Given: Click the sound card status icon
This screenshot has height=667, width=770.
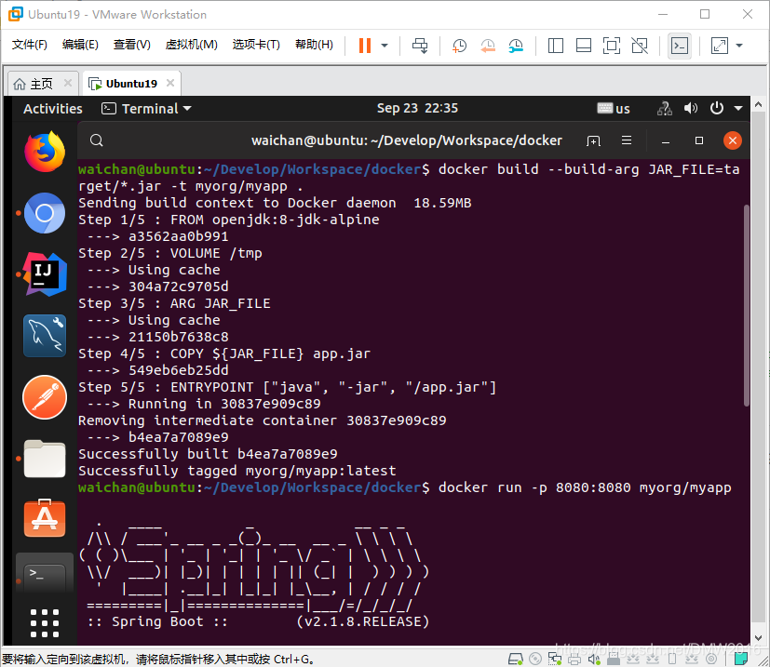Looking at the screenshot, I should tap(594, 659).
